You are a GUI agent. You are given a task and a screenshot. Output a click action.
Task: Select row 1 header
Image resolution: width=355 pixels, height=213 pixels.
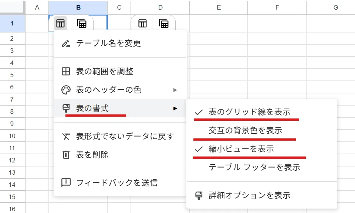click(12, 24)
